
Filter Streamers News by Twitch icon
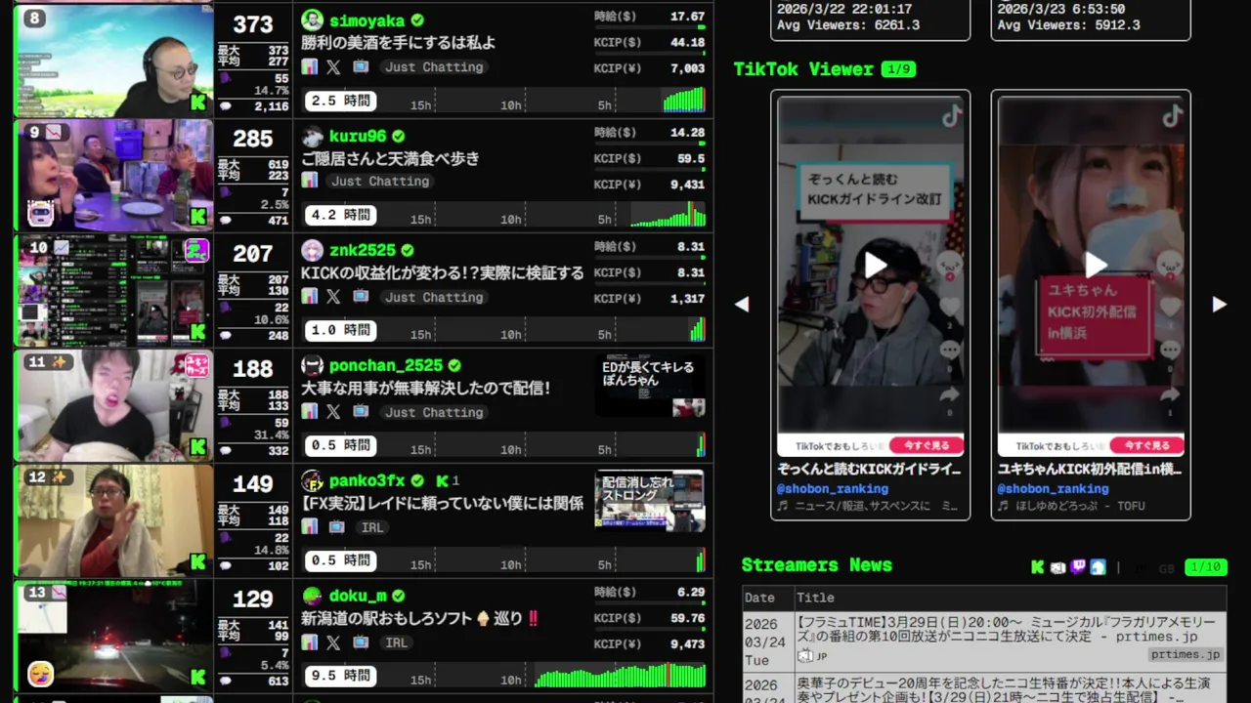[1078, 567]
